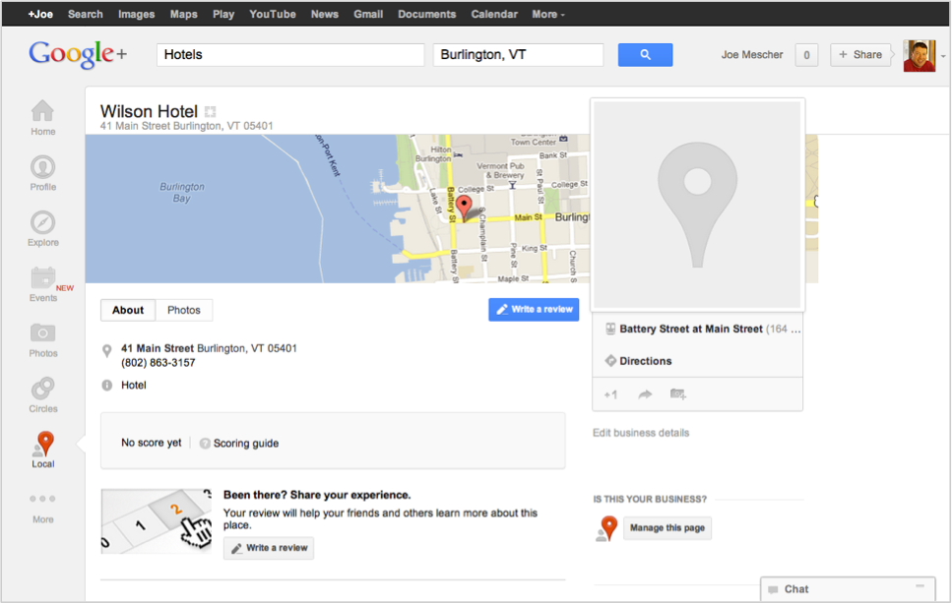Go to Explore via compass icon
The height and width of the screenshot is (603, 952).
tap(42, 228)
